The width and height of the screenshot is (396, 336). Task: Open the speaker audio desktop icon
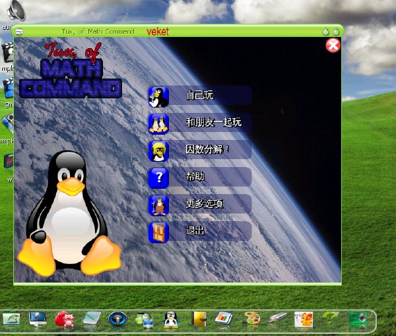(16, 11)
